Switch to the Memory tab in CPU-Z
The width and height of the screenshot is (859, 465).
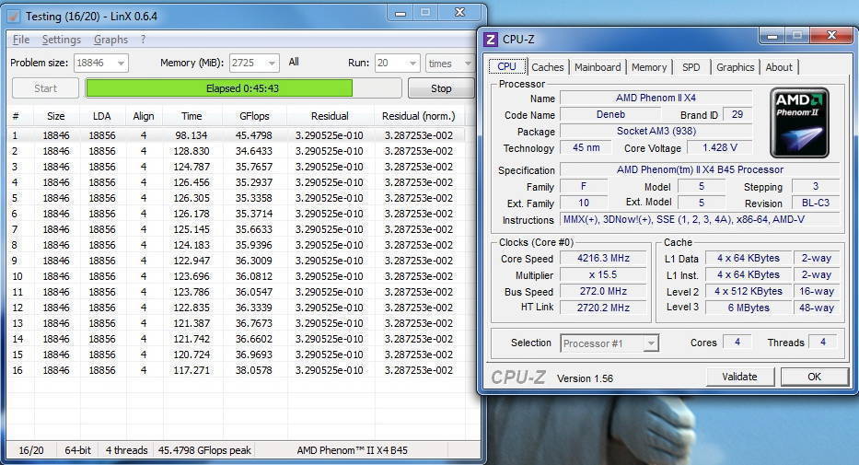(649, 67)
